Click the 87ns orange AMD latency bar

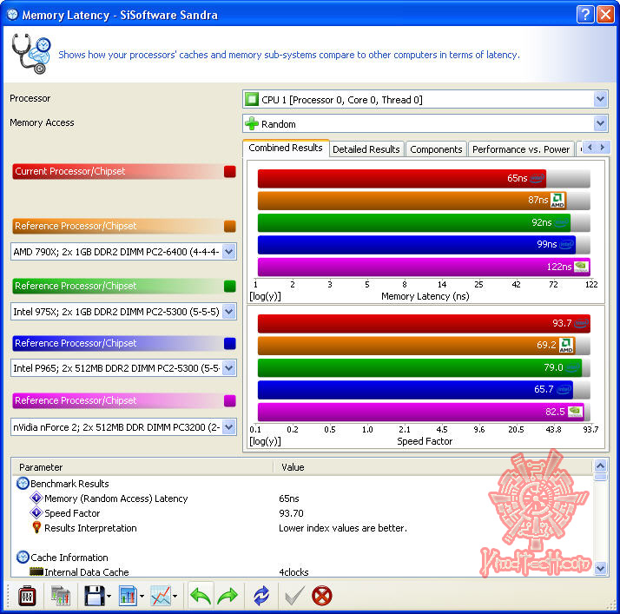(412, 201)
